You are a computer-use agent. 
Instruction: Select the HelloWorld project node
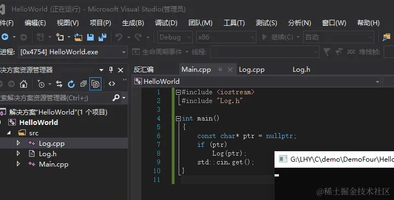(x=39, y=122)
